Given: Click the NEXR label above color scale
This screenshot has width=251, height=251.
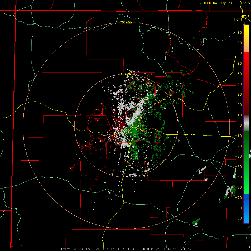Looking at the screenshot, I should [x=245, y=17].
